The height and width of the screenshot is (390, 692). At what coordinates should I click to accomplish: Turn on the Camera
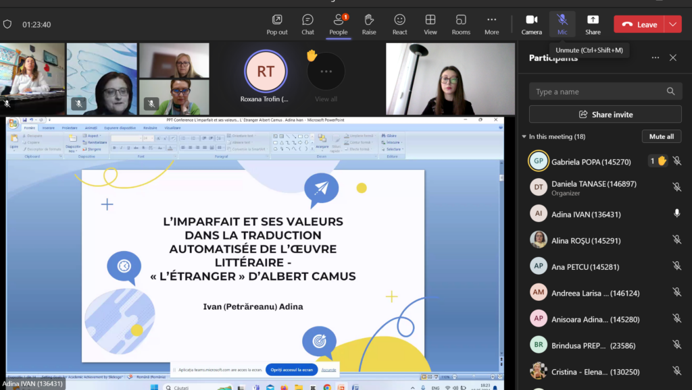[531, 24]
